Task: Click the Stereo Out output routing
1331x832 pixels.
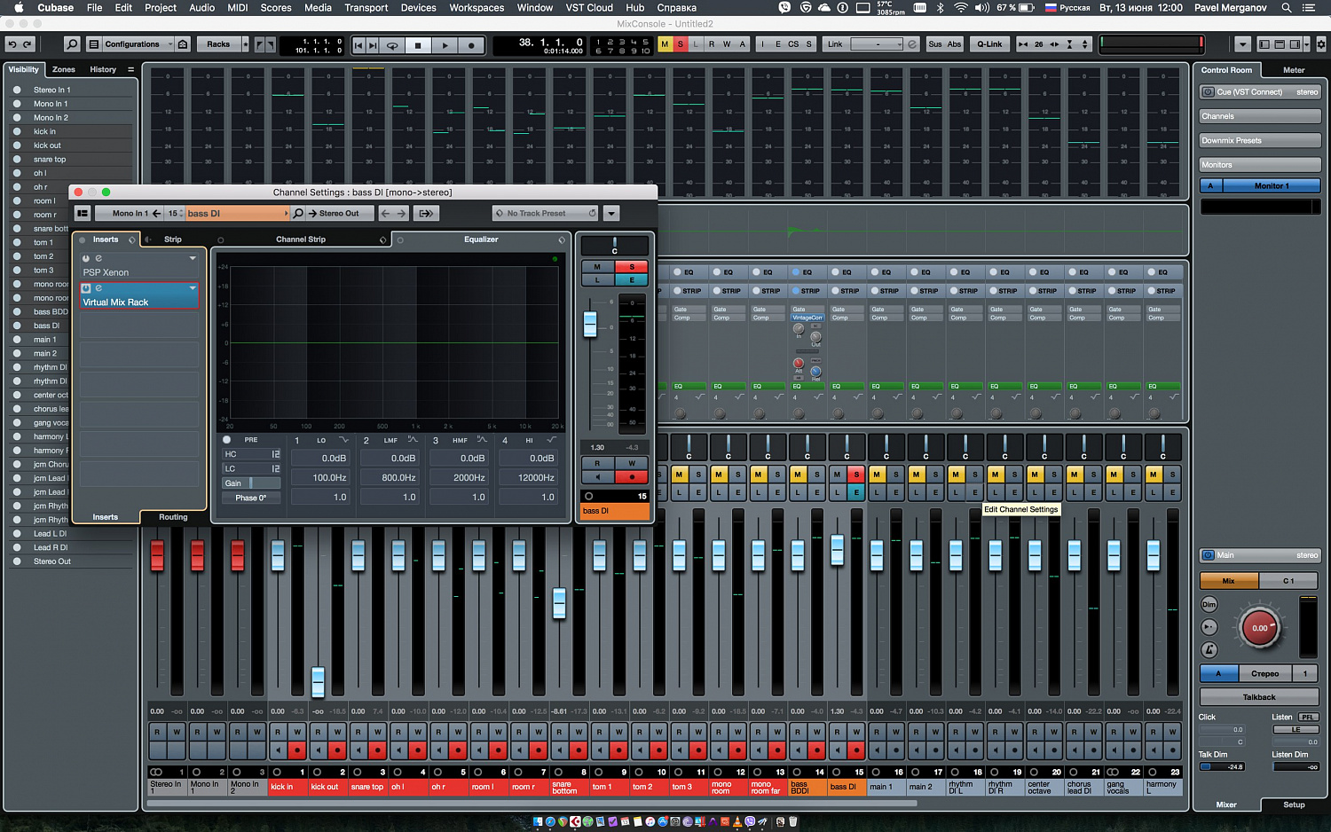Action: click(x=338, y=213)
